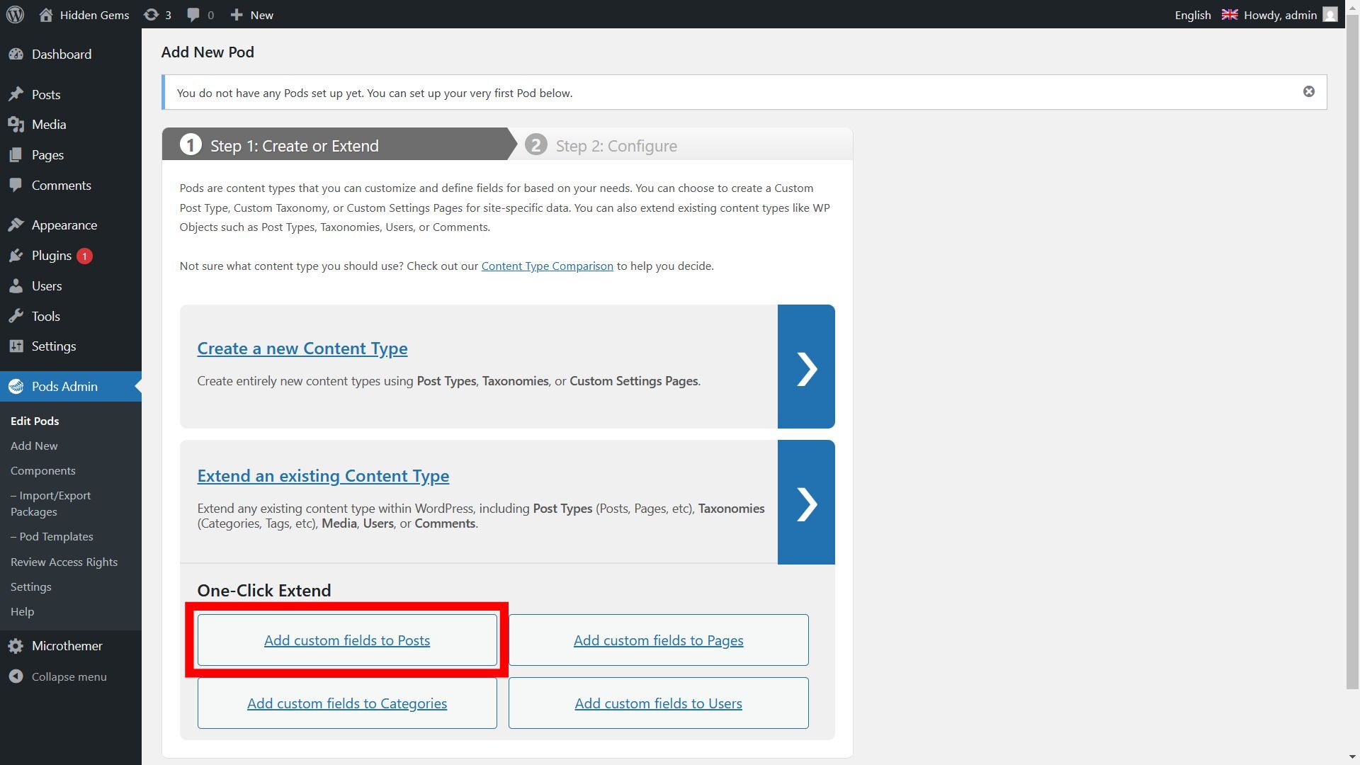Open the Media menu item
1360x765 pixels.
pos(71,125)
